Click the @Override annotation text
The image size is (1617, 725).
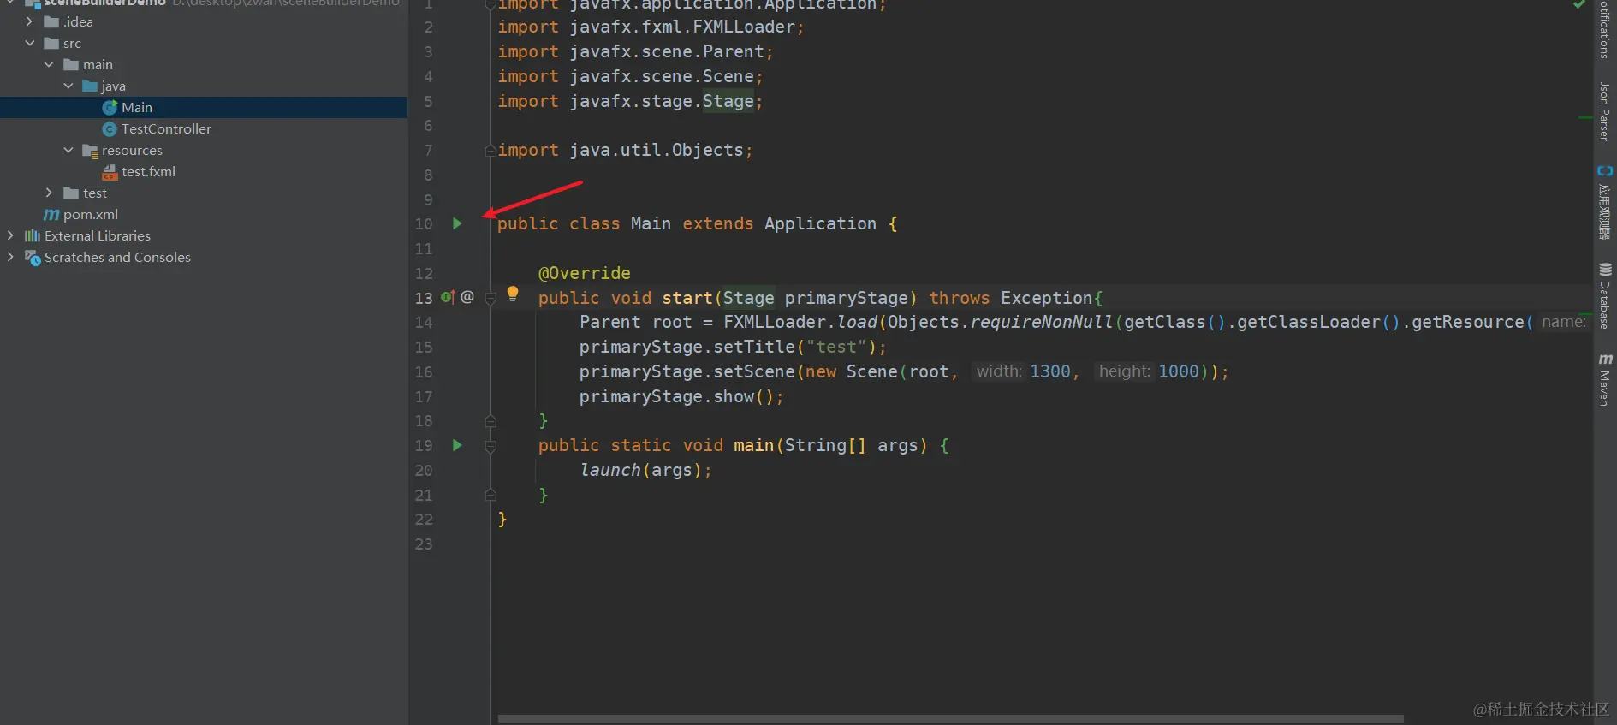[584, 273]
